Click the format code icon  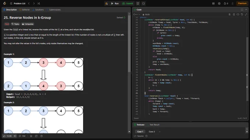click(229, 14)
